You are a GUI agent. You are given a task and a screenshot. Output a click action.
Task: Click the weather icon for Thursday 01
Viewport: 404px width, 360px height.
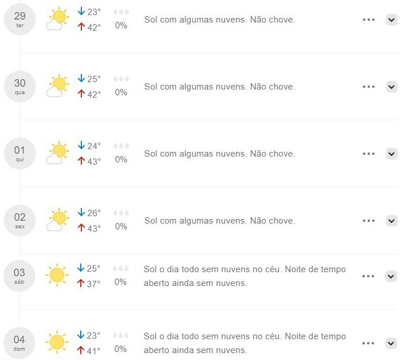tap(58, 153)
